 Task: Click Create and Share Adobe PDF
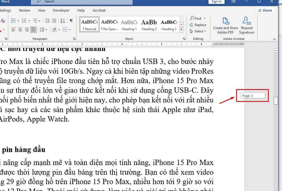click(x=226, y=26)
